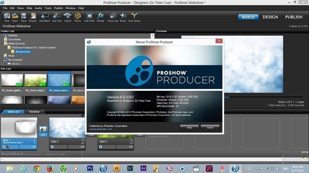Select My Computer in the Folder List
This screenshot has width=309, height=173.
coord(15,60)
